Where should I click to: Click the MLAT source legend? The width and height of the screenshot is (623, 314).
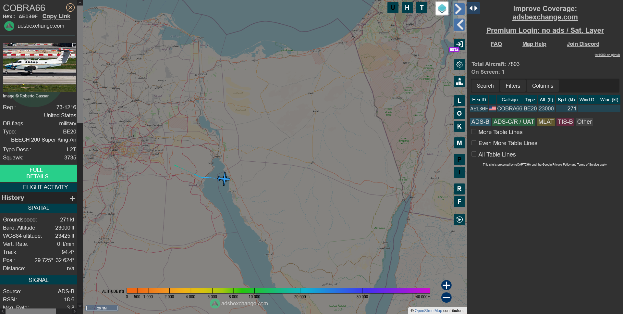[x=546, y=122]
